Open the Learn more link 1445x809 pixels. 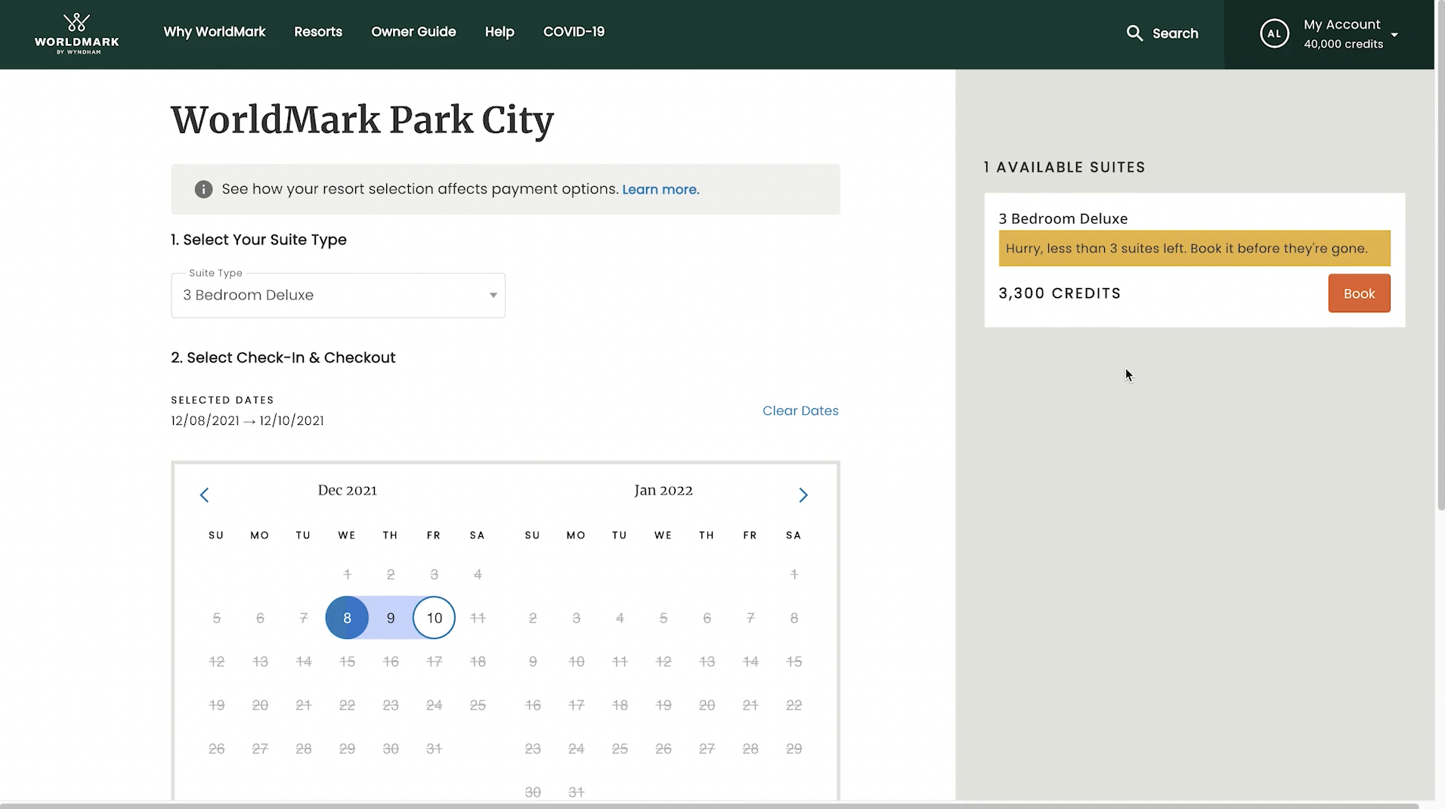(661, 189)
